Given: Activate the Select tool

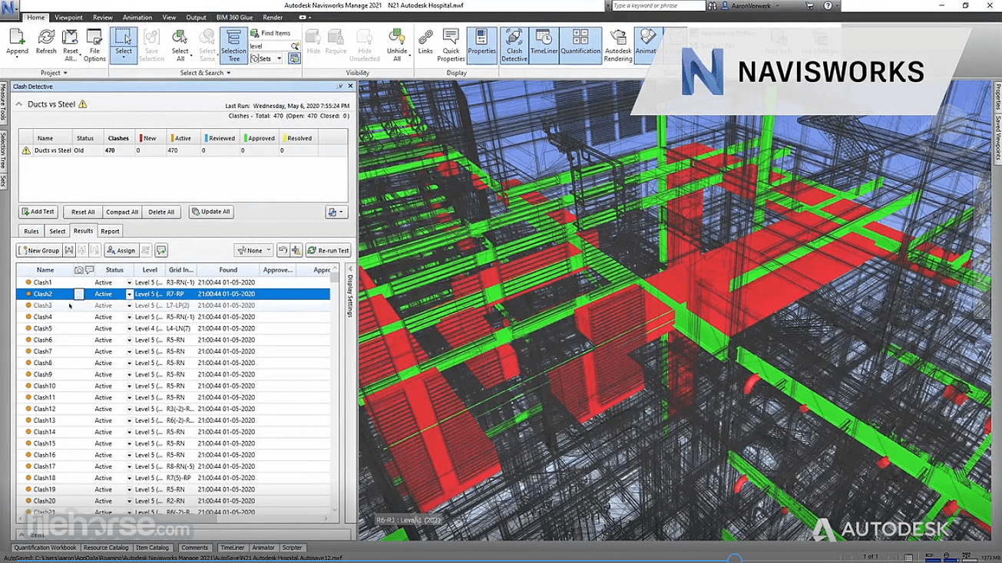Looking at the screenshot, I should point(124,44).
